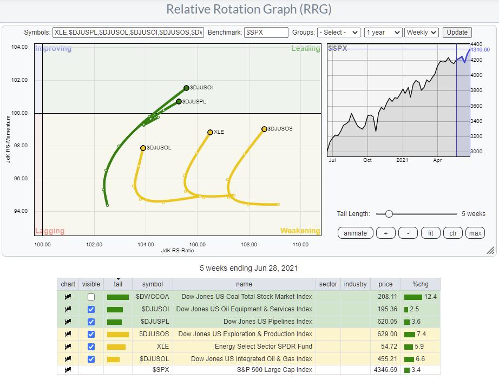Uncheck the visible box for XLE

(91, 347)
